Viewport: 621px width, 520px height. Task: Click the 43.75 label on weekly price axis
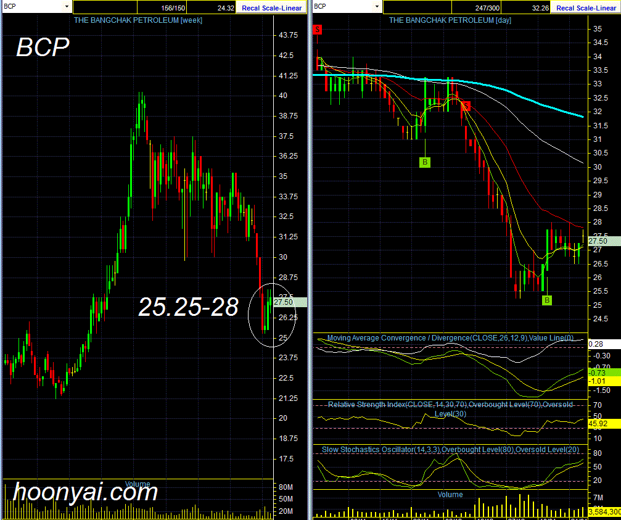(289, 35)
